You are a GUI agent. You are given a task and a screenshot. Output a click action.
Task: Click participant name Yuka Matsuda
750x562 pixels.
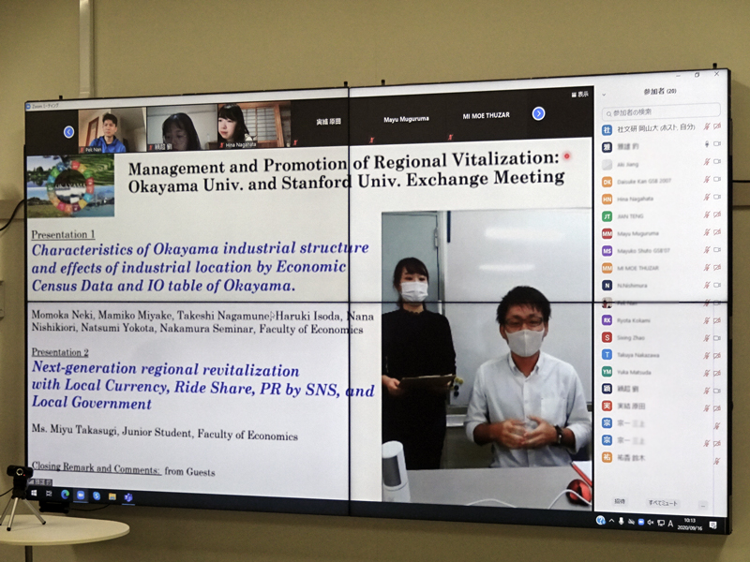point(634,372)
